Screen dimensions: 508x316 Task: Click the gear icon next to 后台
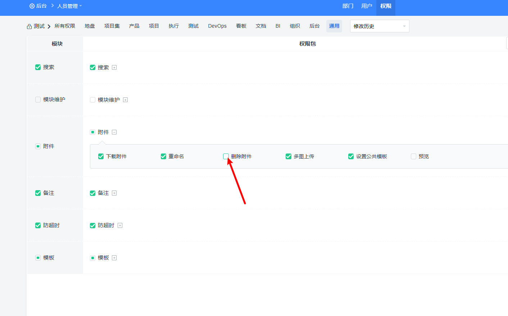coord(32,6)
